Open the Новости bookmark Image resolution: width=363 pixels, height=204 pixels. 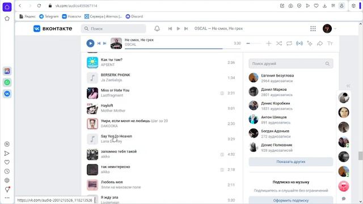(x=71, y=16)
